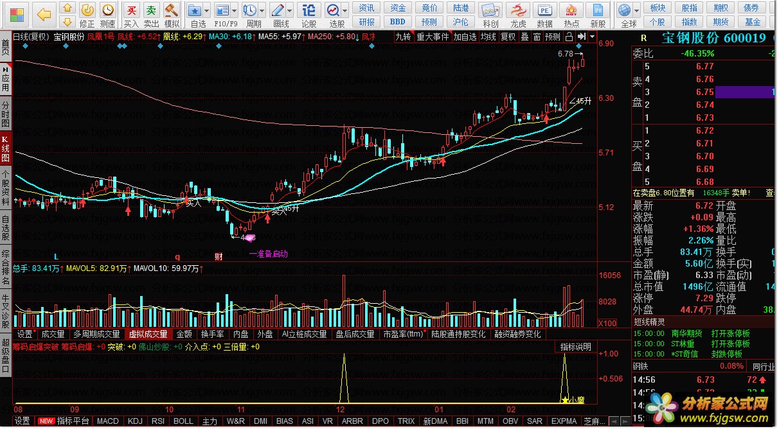Screen dimensions: 779x429
Task: Click the padlock icon on chart toolbar
Action: (569, 37)
